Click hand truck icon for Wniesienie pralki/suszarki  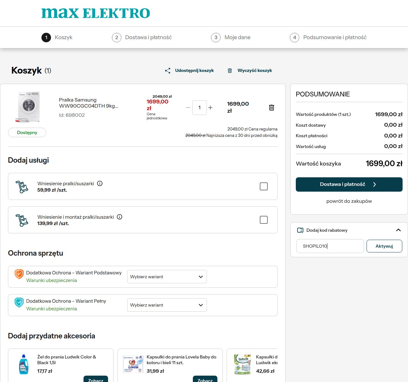[22, 187]
